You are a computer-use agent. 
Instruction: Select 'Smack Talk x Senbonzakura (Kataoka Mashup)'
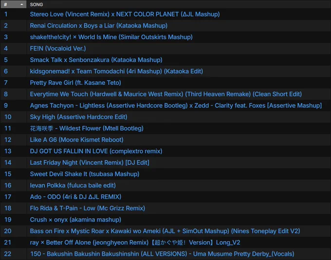coord(96,60)
